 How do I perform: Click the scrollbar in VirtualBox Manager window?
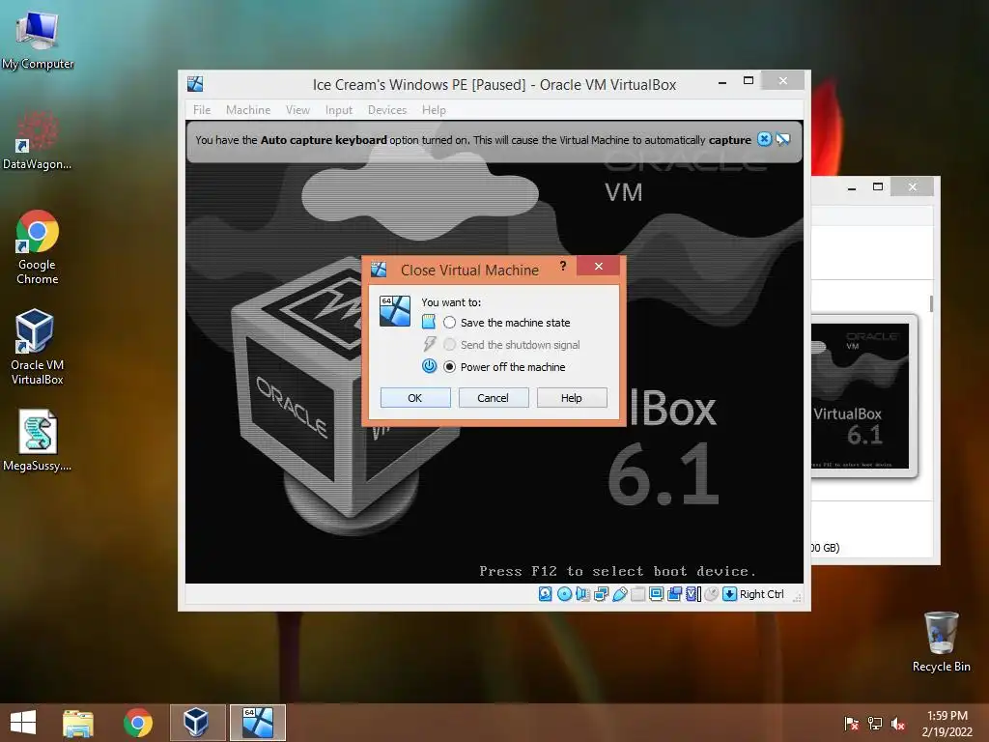931,302
